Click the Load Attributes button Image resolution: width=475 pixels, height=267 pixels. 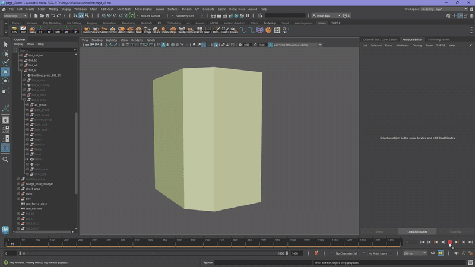tap(417, 231)
